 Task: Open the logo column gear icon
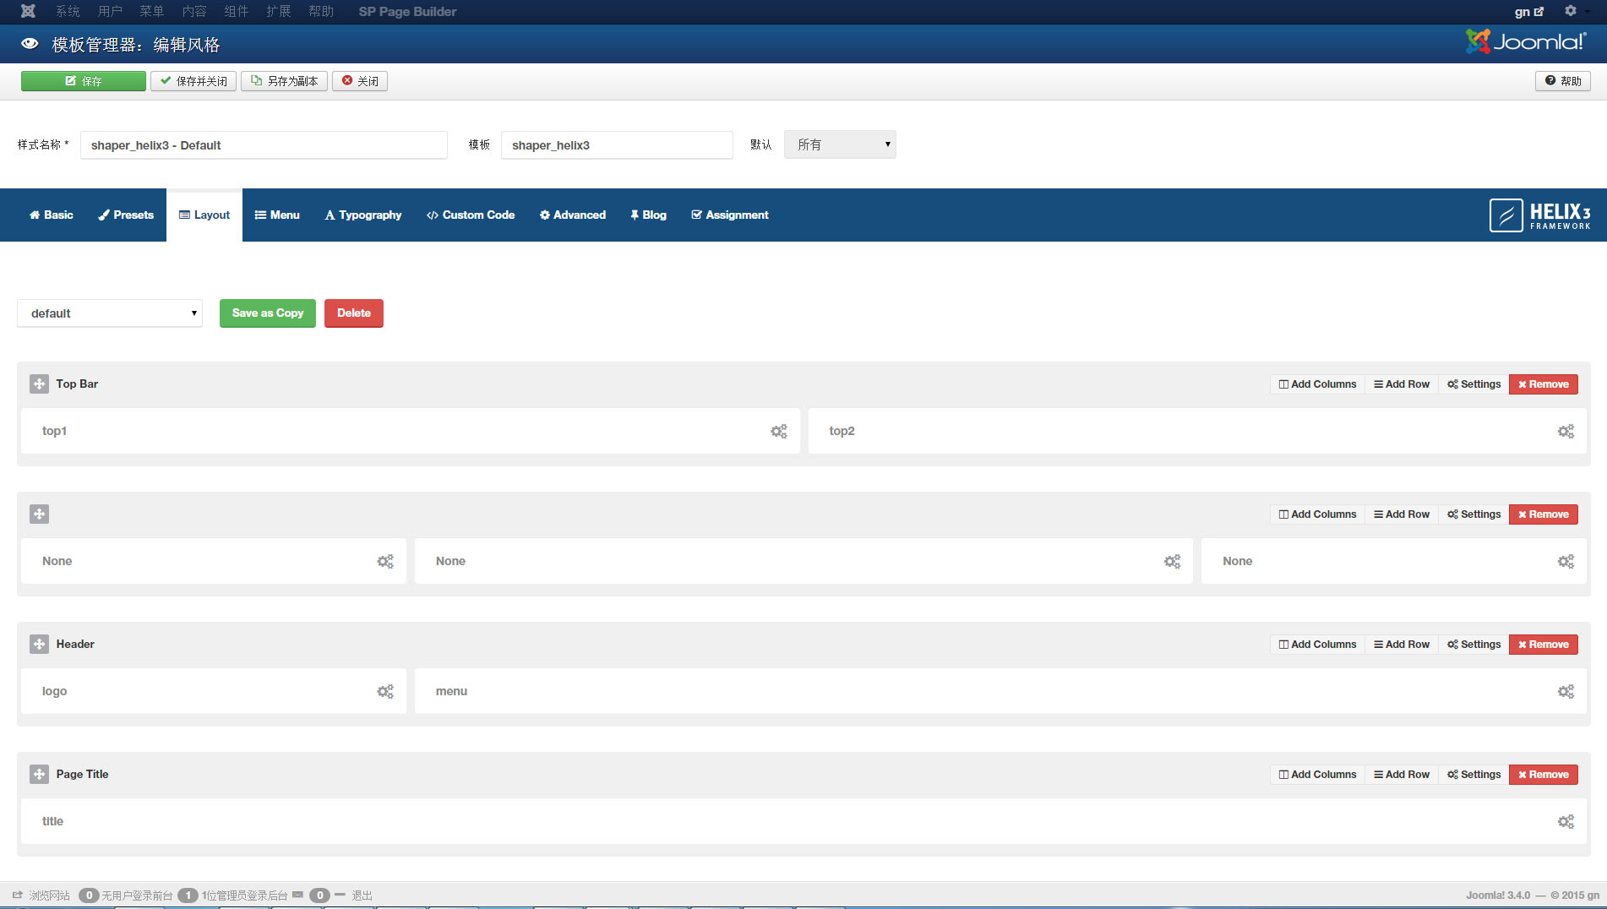pyautogui.click(x=385, y=691)
